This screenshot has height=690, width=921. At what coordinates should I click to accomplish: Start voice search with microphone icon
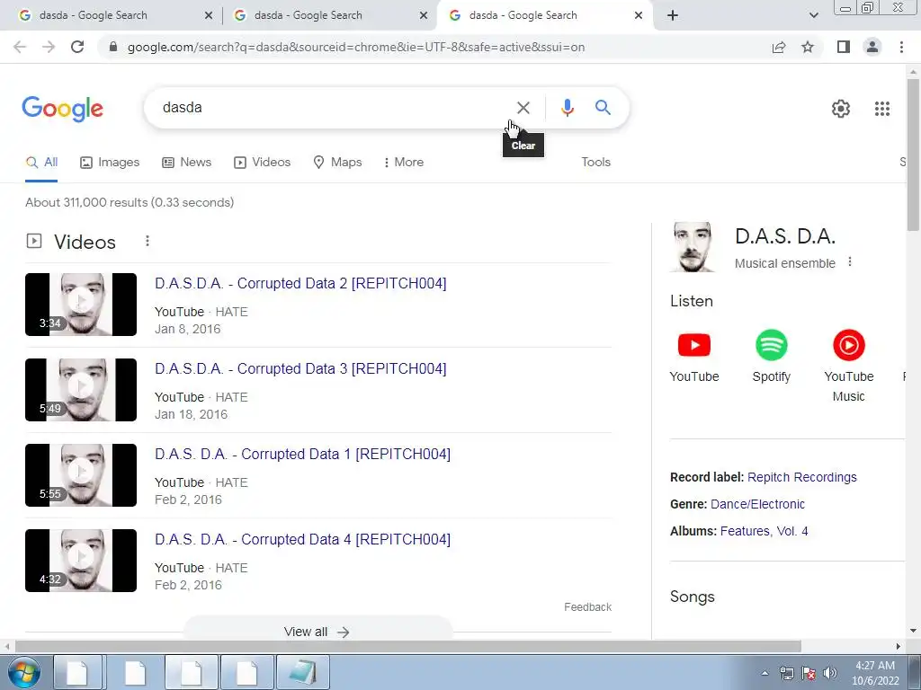pos(567,108)
